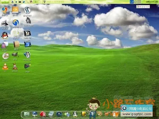
Task: Open the computer monitor dock icon
Action: (x=35, y=114)
